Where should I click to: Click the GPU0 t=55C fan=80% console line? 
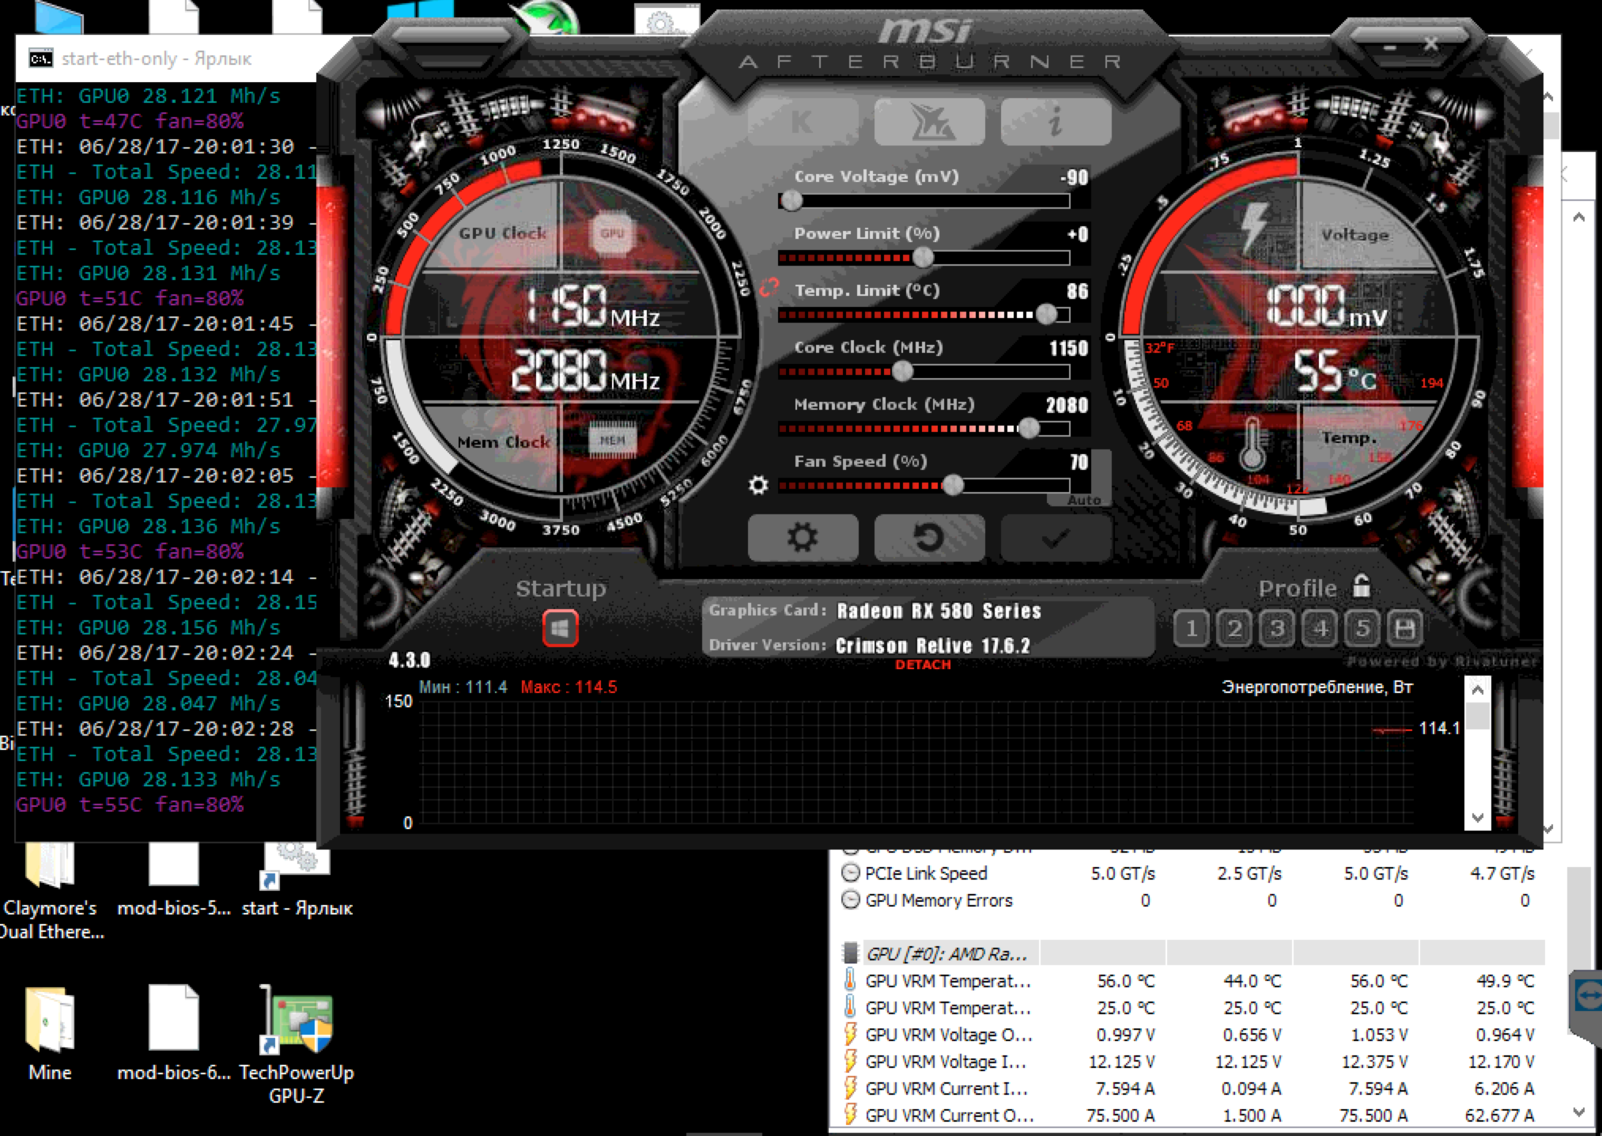pyautogui.click(x=130, y=805)
